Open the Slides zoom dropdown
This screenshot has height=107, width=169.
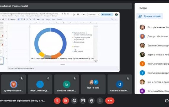coord(13,19)
